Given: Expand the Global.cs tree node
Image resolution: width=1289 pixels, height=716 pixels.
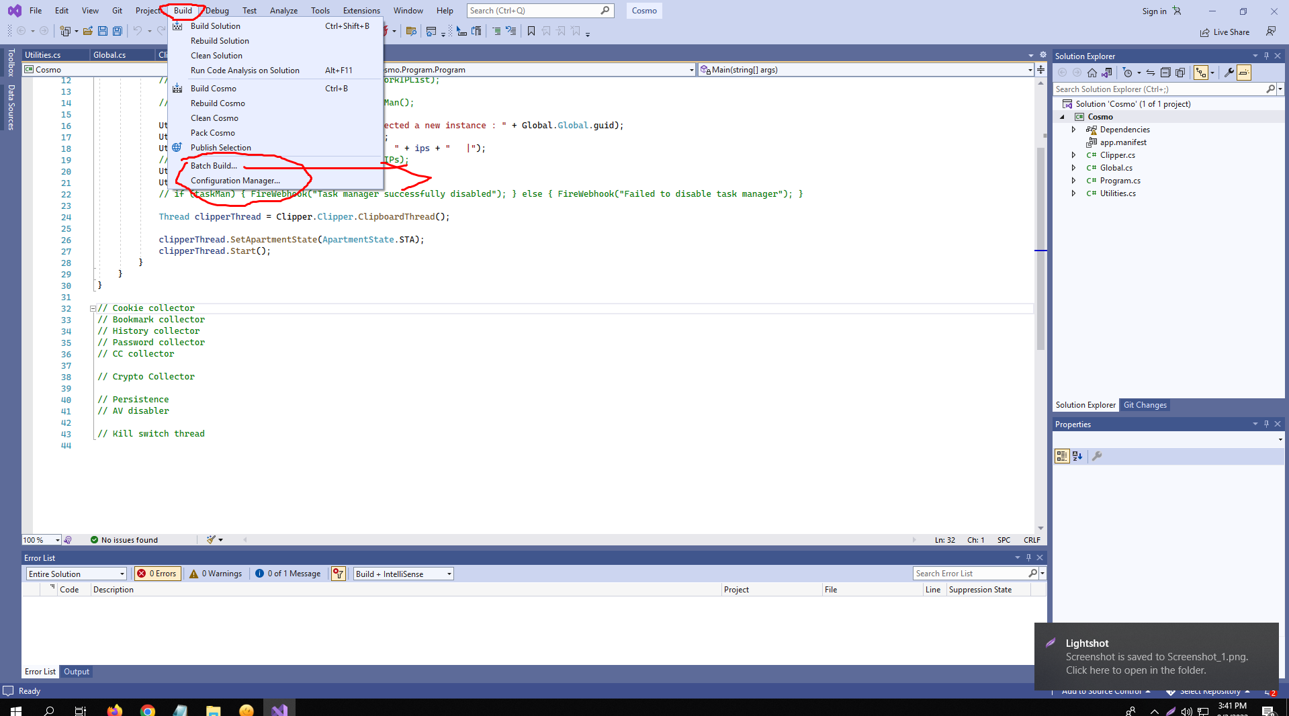Looking at the screenshot, I should tap(1073, 168).
